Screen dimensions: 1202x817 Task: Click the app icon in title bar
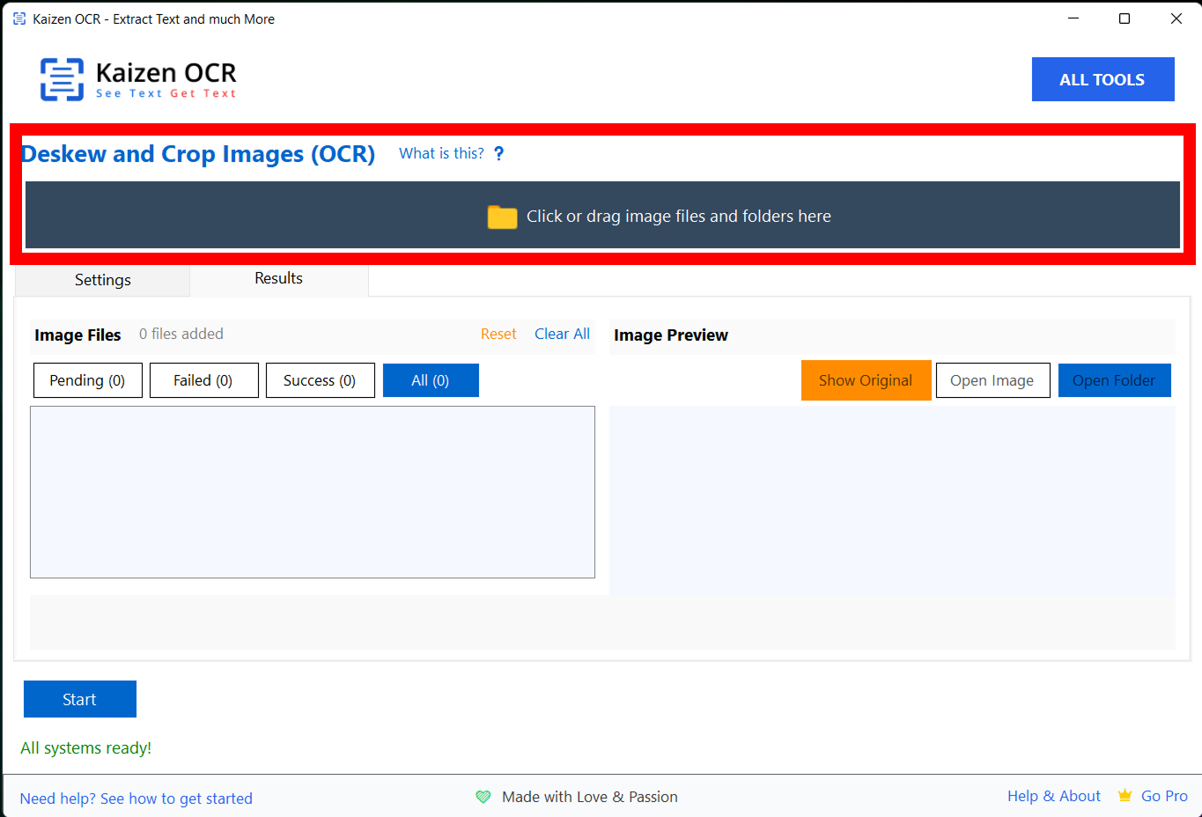click(x=19, y=18)
